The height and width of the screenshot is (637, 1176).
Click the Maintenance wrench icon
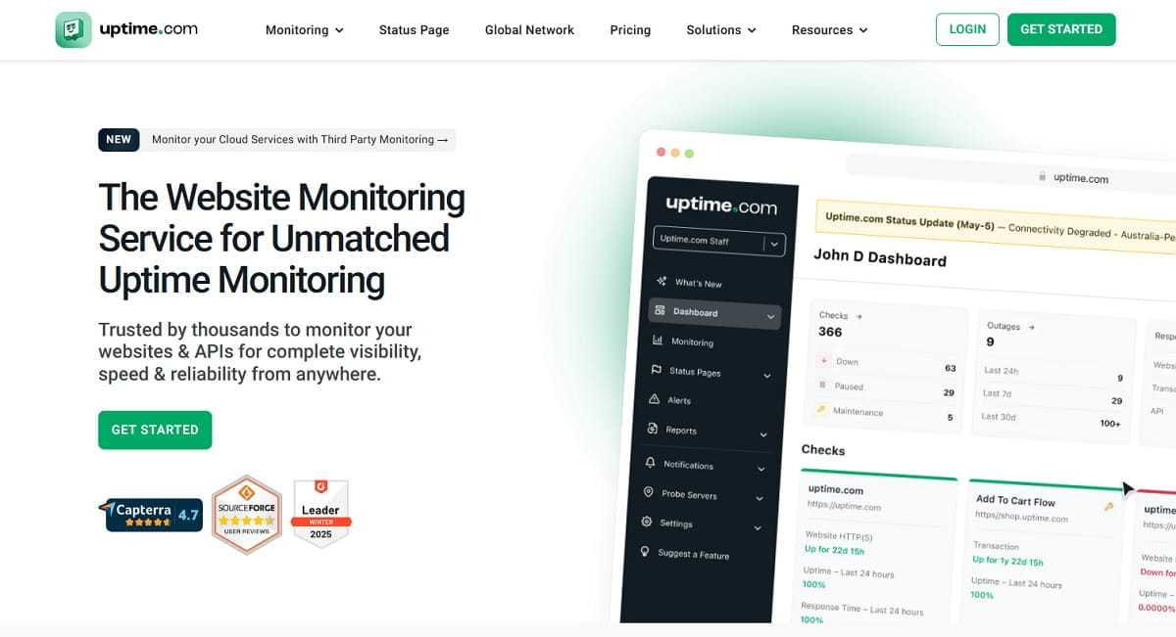(x=820, y=409)
